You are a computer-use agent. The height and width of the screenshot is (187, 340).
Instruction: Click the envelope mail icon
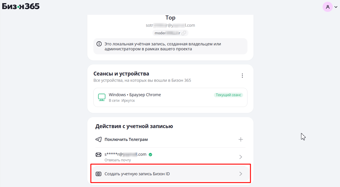coord(98,155)
